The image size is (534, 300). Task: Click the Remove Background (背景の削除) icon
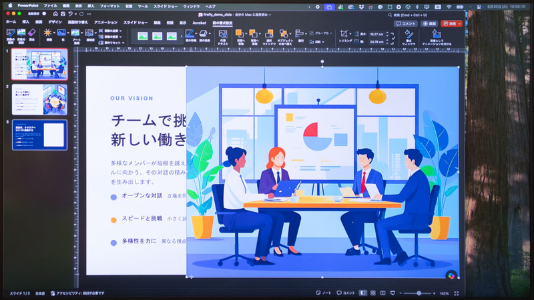pos(21,33)
